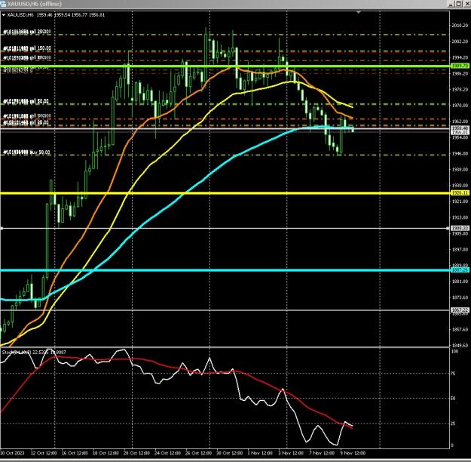This screenshot has height=462, width=471.
Task: Select the yellow 1926.11 price tag
Action: [x=460, y=193]
